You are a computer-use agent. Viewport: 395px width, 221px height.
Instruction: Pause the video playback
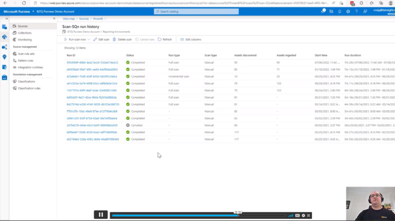pos(101,215)
